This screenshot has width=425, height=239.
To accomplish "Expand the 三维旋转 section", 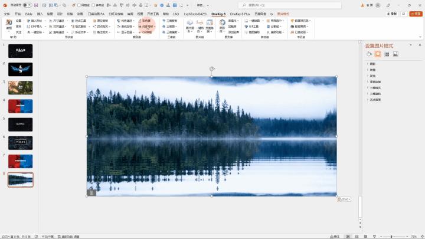I will point(375,94).
